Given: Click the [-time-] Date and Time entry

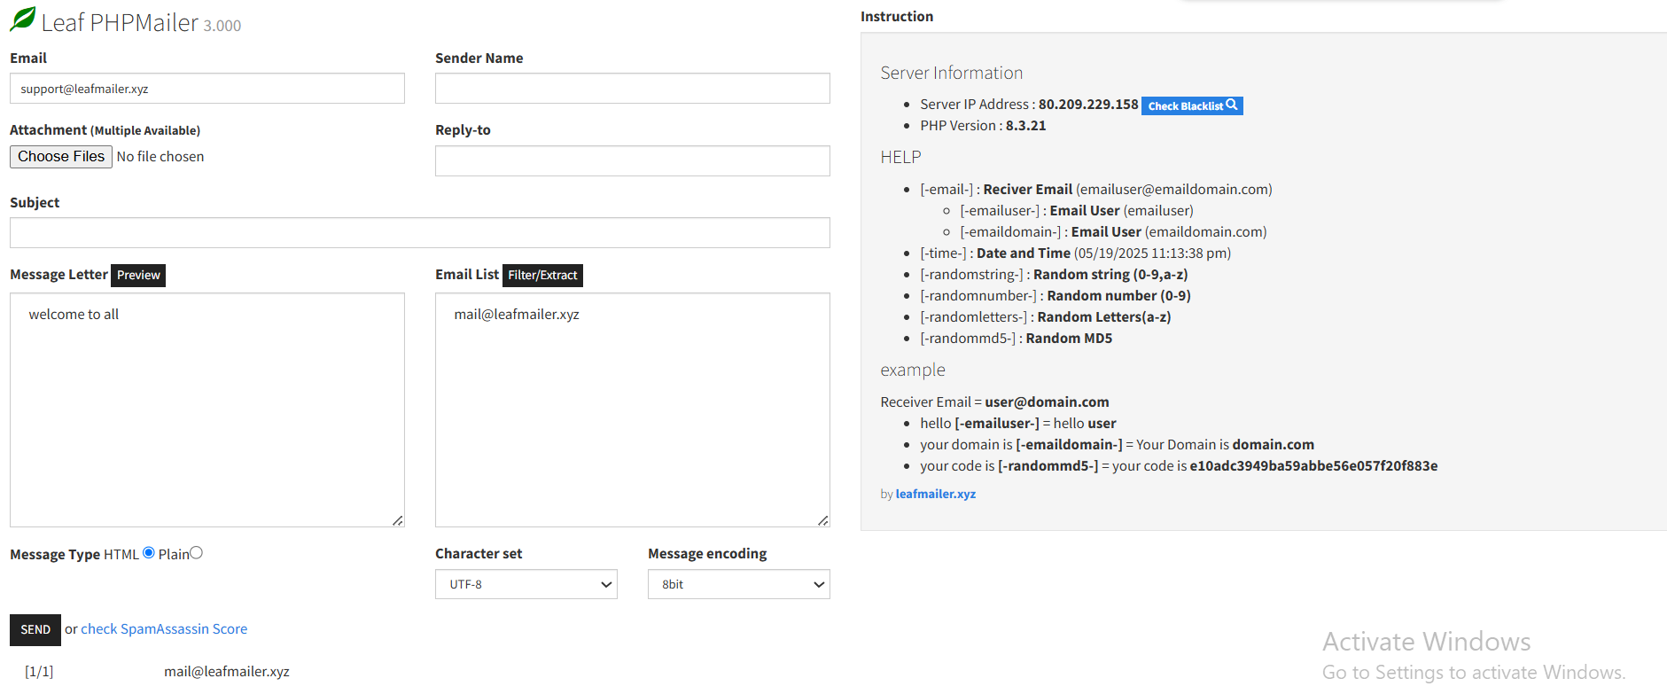Looking at the screenshot, I should (x=1075, y=253).
